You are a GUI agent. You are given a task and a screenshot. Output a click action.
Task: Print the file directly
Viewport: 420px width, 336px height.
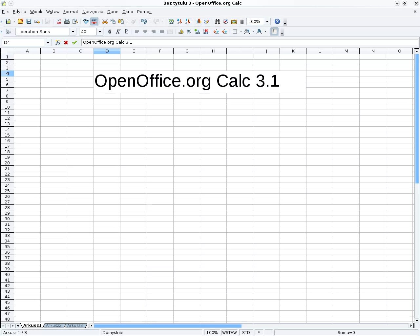pyautogui.click(x=67, y=21)
